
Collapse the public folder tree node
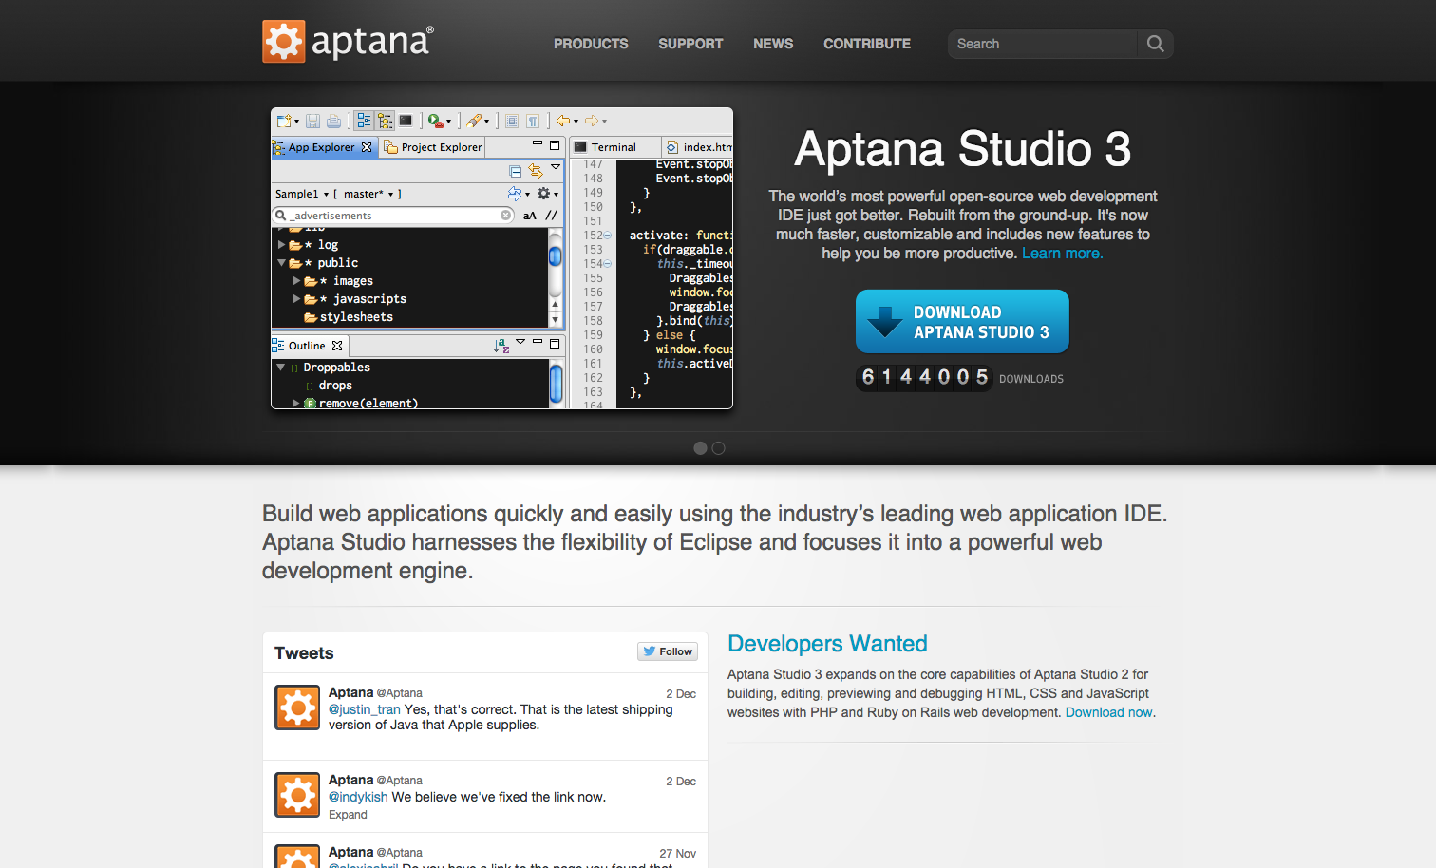(x=281, y=263)
